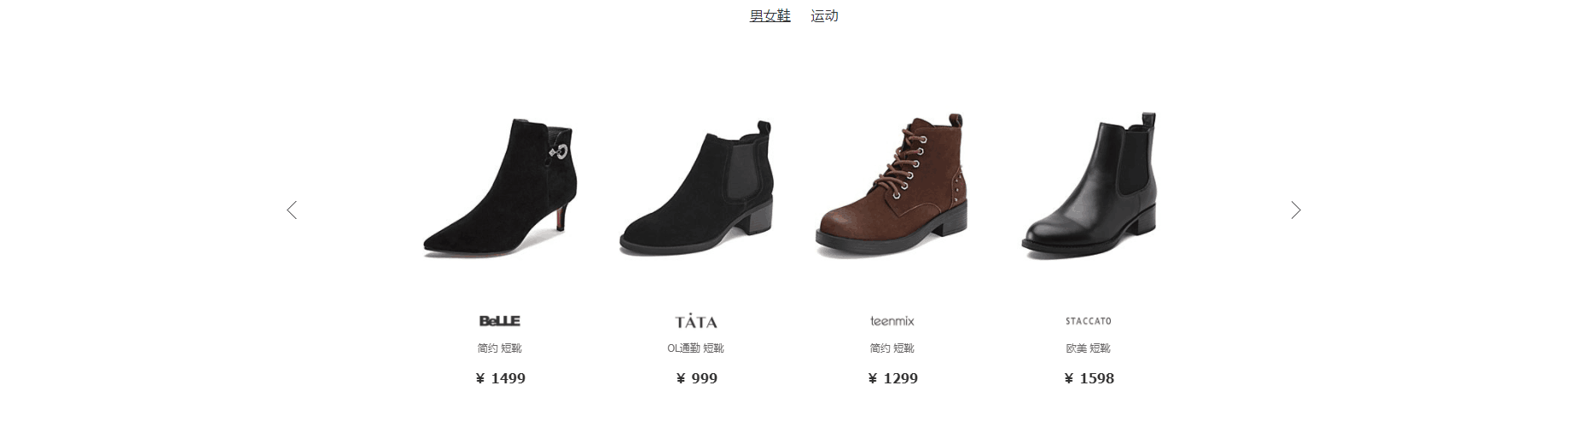Open the 欧美 短靴 product link
This screenshot has width=1586, height=443.
click(x=1089, y=348)
